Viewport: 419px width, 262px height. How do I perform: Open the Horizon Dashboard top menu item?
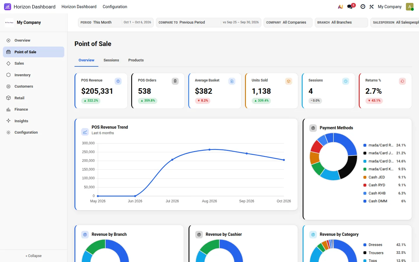79,7
